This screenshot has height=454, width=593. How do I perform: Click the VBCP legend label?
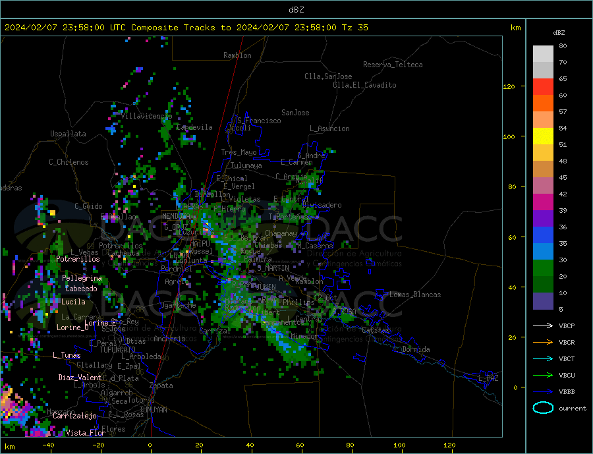point(567,326)
